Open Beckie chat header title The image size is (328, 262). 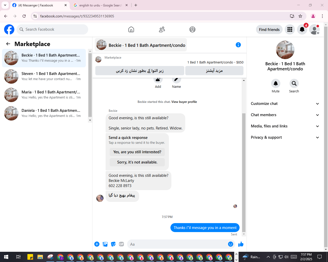[141, 45]
